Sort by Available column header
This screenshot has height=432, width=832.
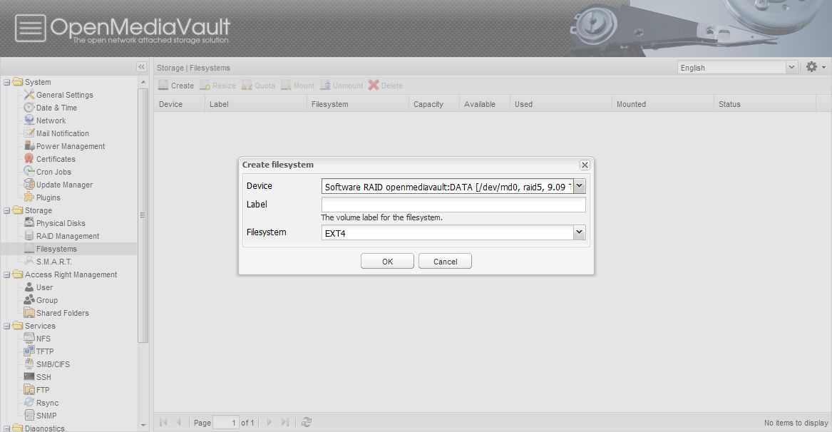tap(485, 104)
